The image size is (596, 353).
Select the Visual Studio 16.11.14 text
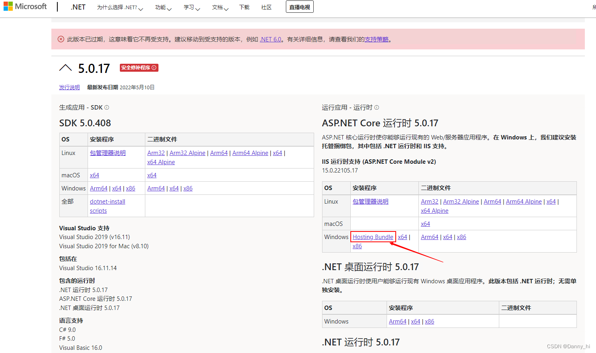coord(88,268)
